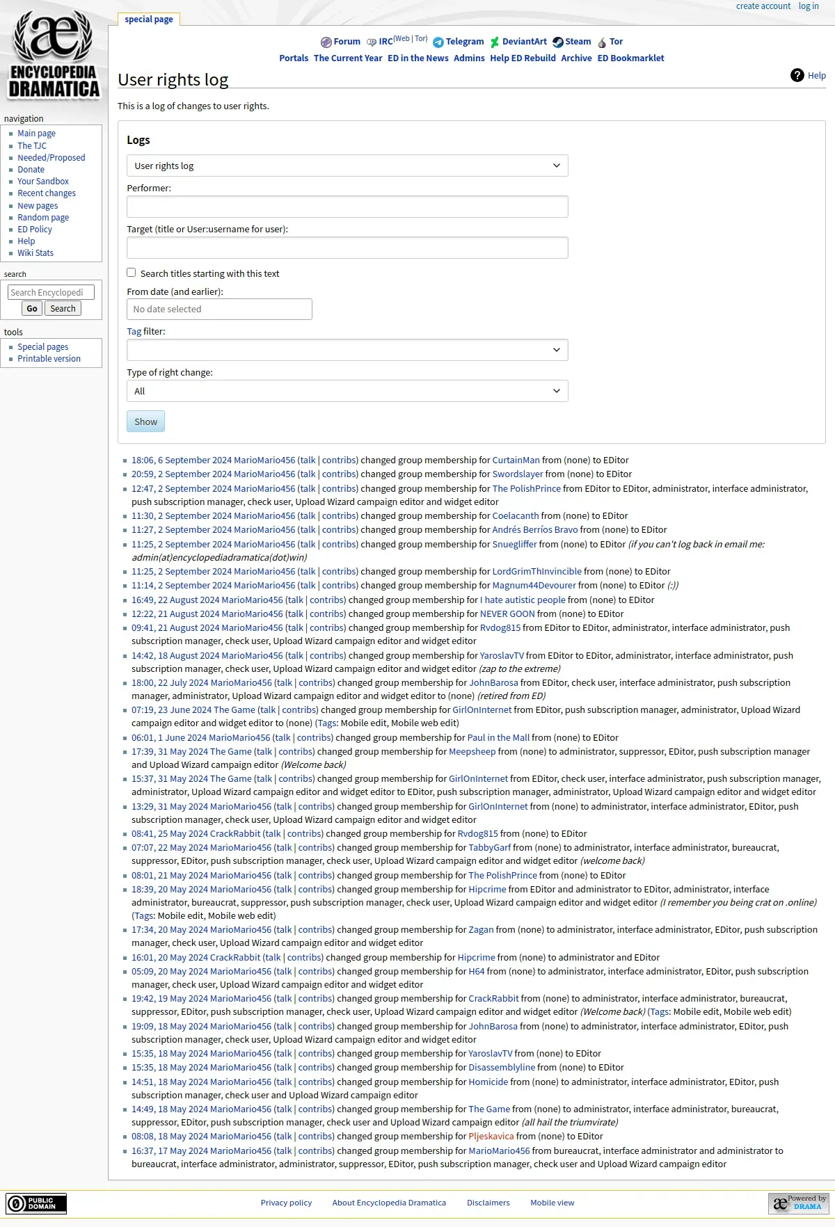Click 'About Encyclopedia Dramatica' footer link
The width and height of the screenshot is (835, 1227).
click(x=389, y=1203)
